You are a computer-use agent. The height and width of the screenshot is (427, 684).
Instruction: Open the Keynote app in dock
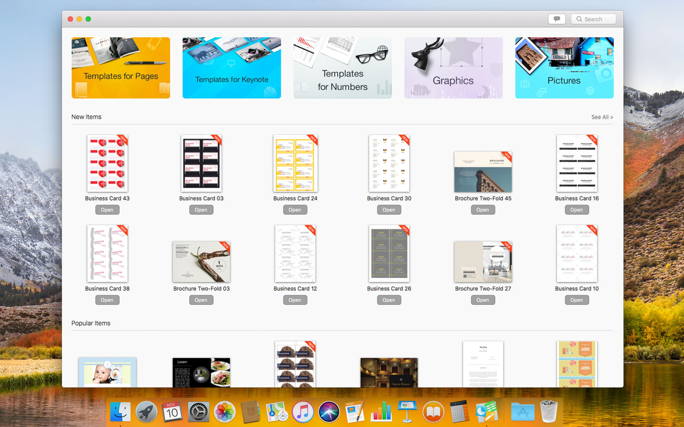click(407, 412)
